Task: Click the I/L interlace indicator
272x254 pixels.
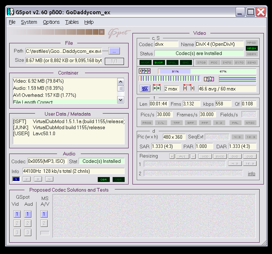Action: point(161,123)
